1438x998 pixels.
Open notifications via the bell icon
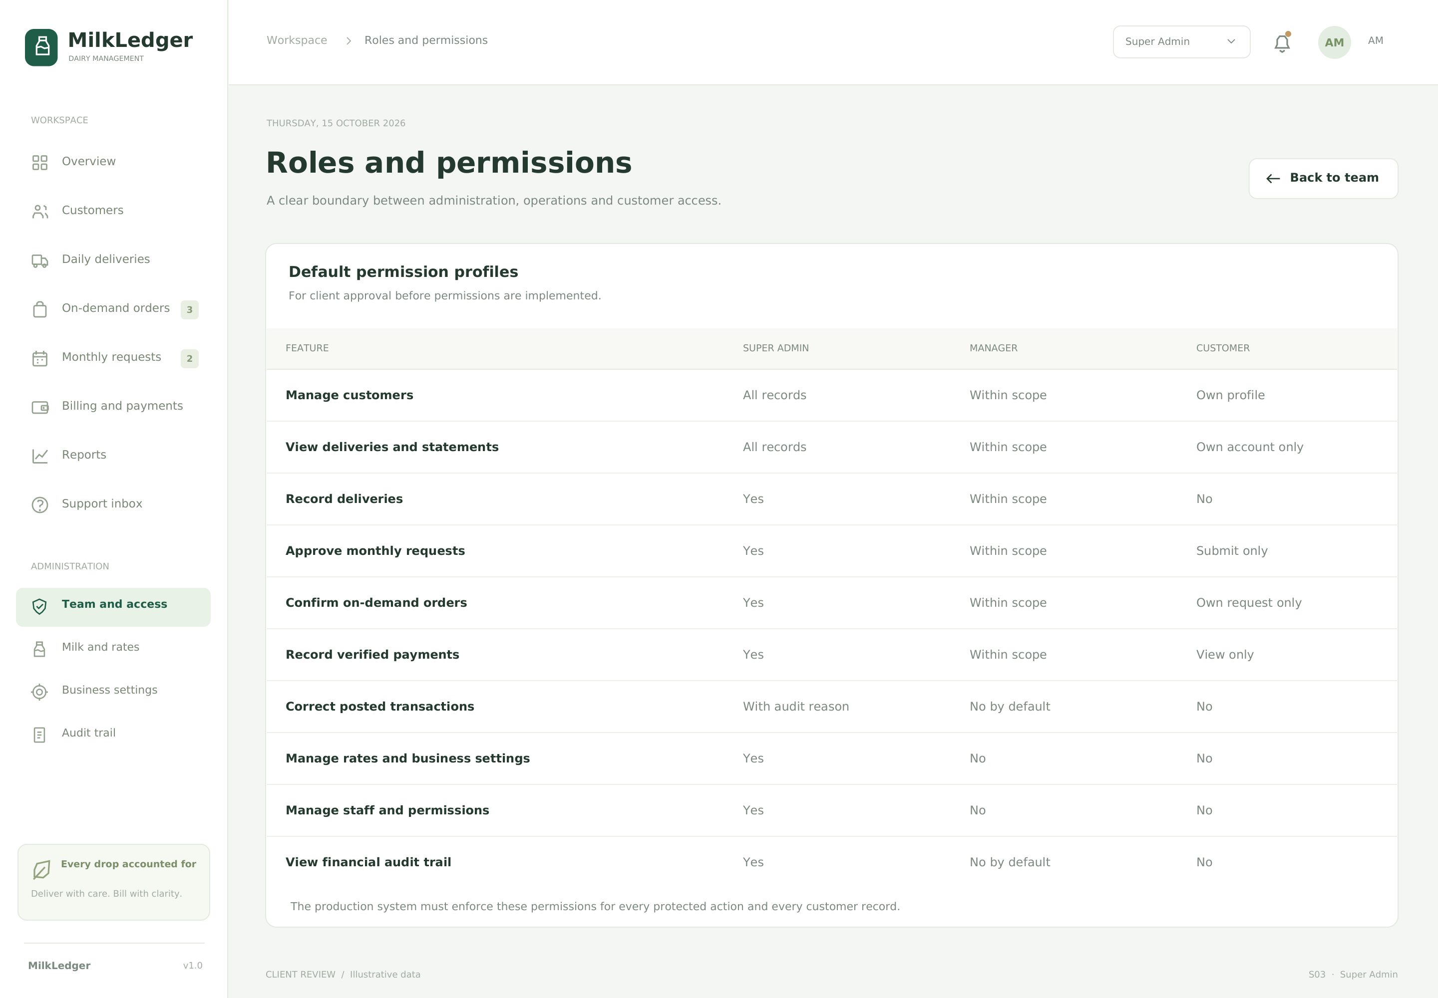1282,42
